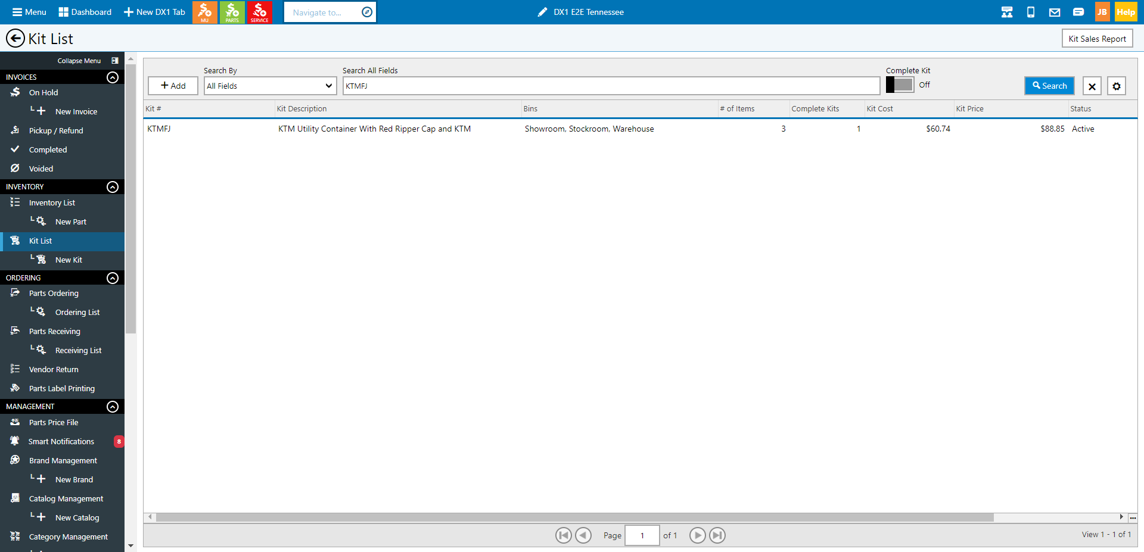Screen dimensions: 1144x552
Task: Open New Catalog
Action: pyautogui.click(x=77, y=517)
